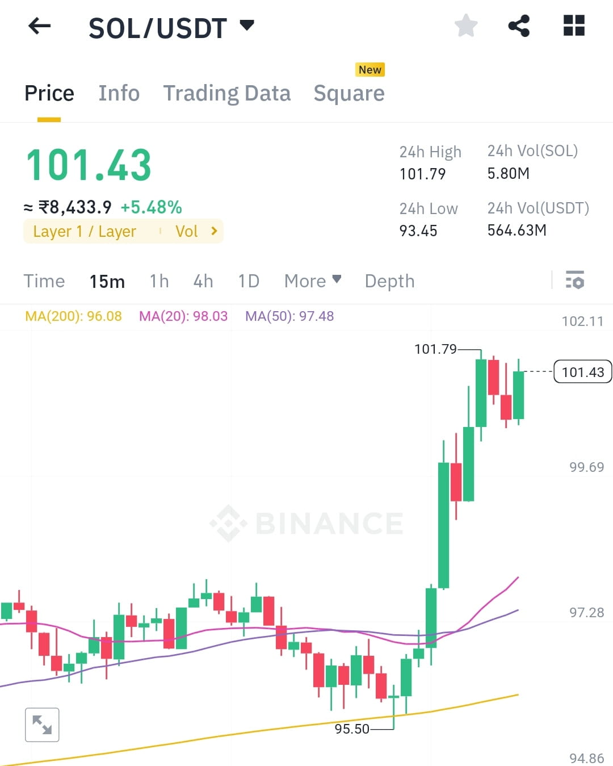
Task: Toggle the MA(50) moving average indicator
Action: (x=289, y=316)
